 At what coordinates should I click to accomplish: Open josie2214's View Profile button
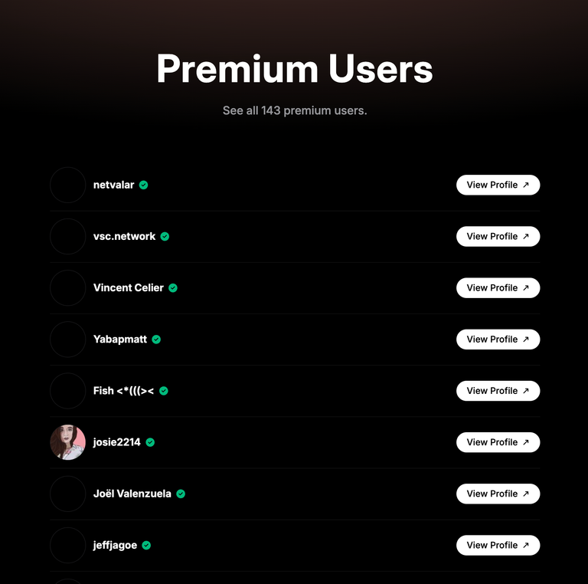click(498, 442)
